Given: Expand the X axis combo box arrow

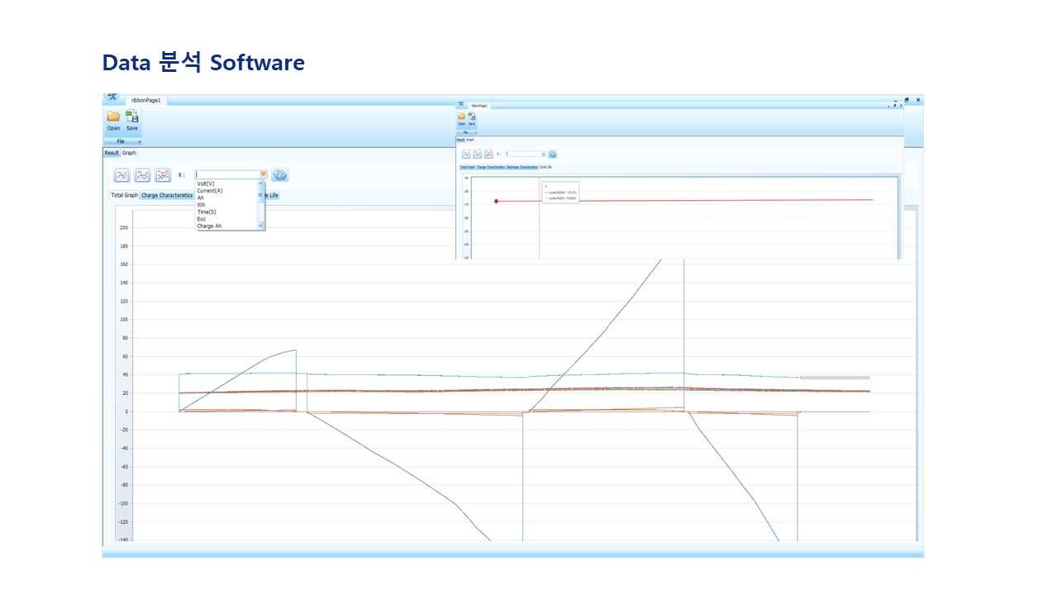Looking at the screenshot, I should click(x=263, y=174).
